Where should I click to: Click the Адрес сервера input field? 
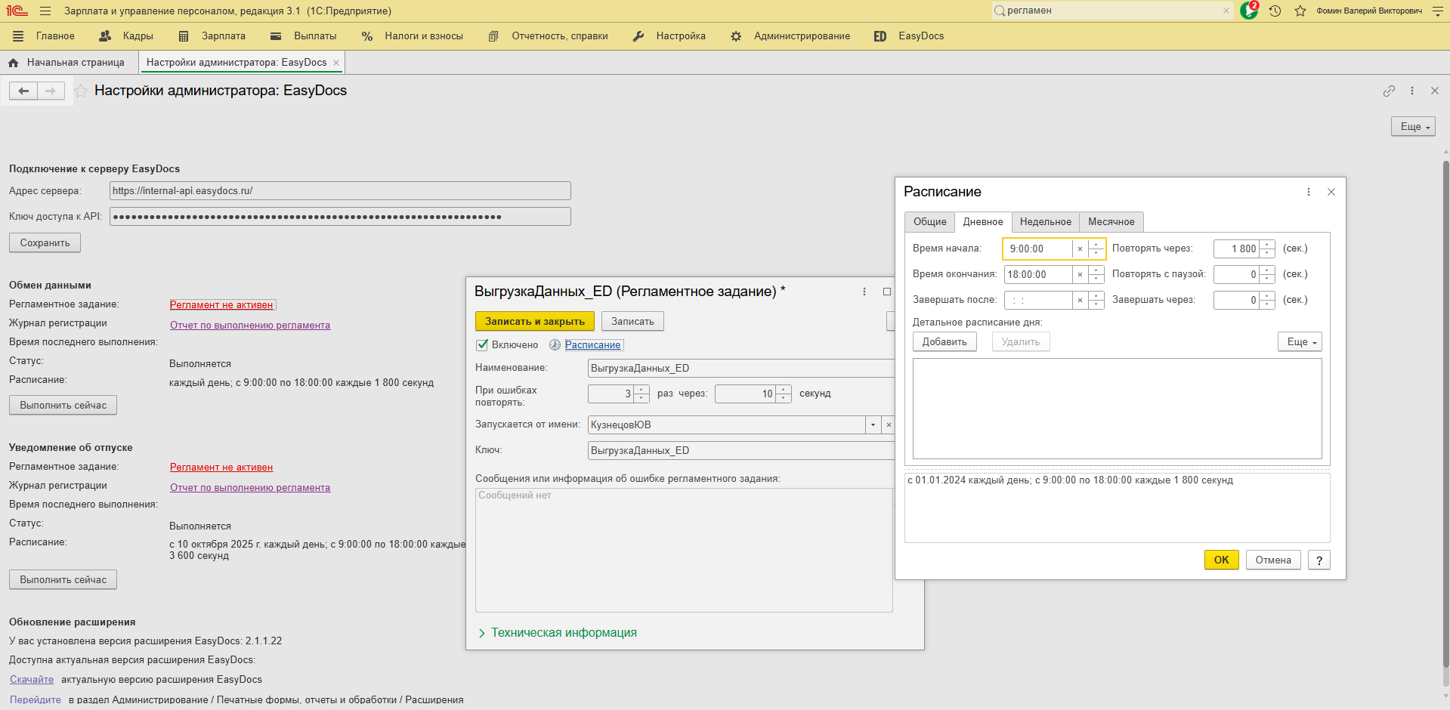(x=340, y=191)
